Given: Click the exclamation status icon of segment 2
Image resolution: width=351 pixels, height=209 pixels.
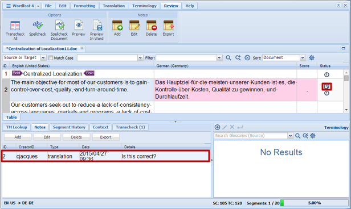Looking at the screenshot, I should (x=326, y=93).
